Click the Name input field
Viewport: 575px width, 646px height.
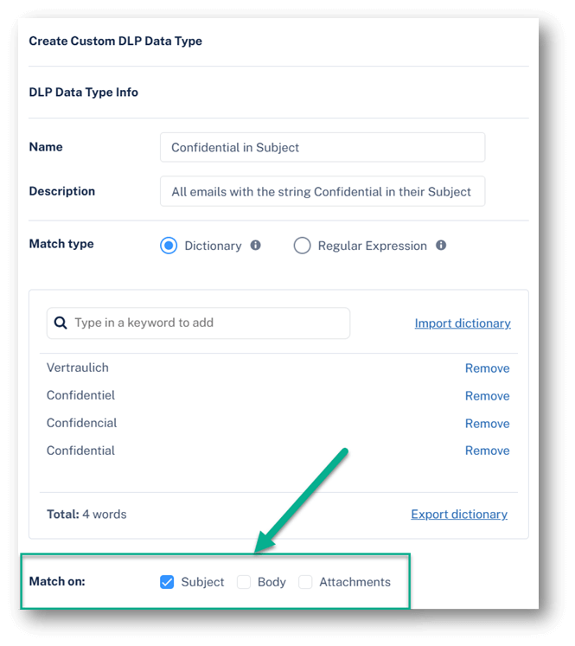[x=323, y=147]
